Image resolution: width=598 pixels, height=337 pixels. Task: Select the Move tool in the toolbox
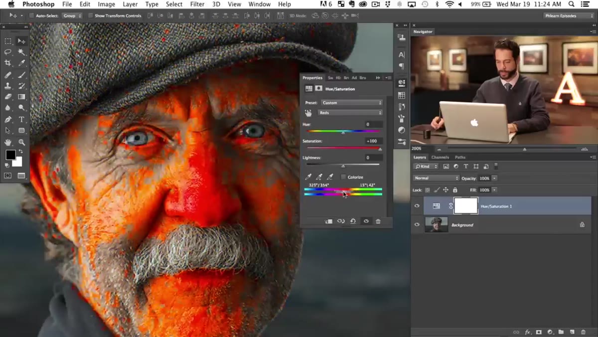(21, 41)
